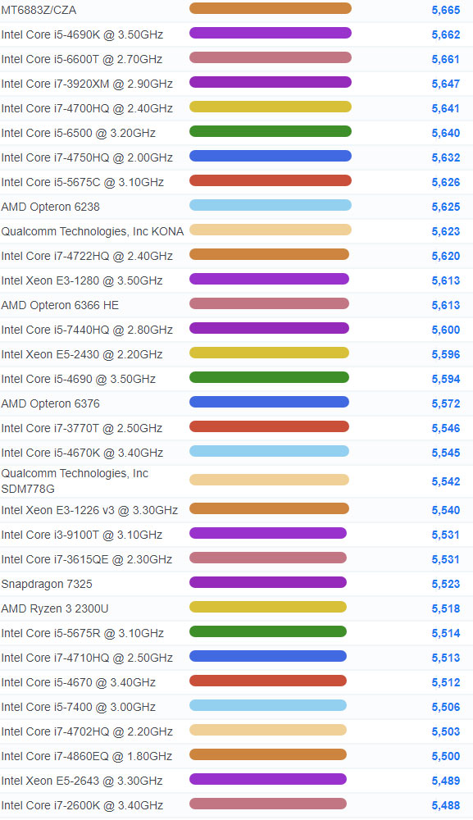
Task: Open Intel Core i7-4700HQ @ 2.40GHz
Action: coord(87,108)
